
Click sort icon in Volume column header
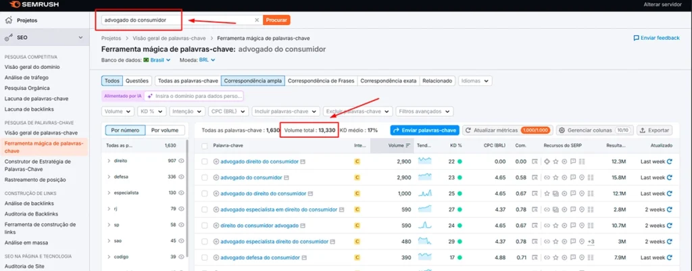coord(408,145)
